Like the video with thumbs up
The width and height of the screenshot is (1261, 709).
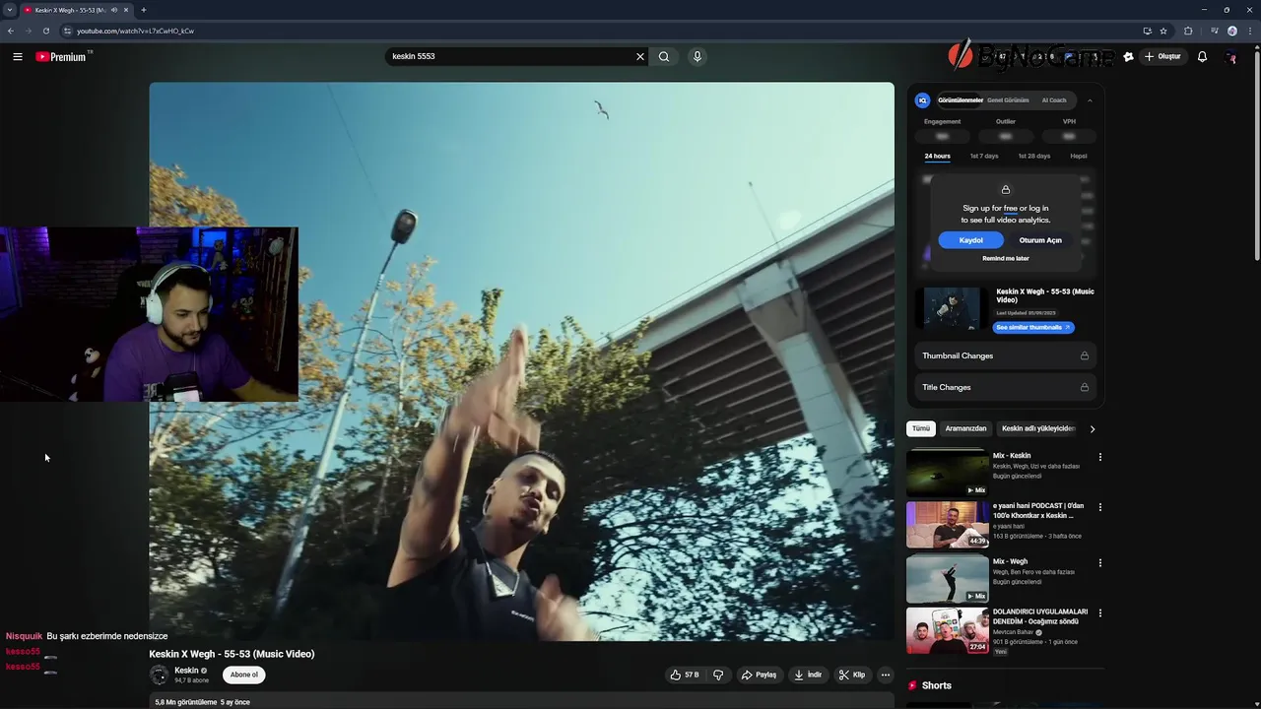pyautogui.click(x=685, y=675)
